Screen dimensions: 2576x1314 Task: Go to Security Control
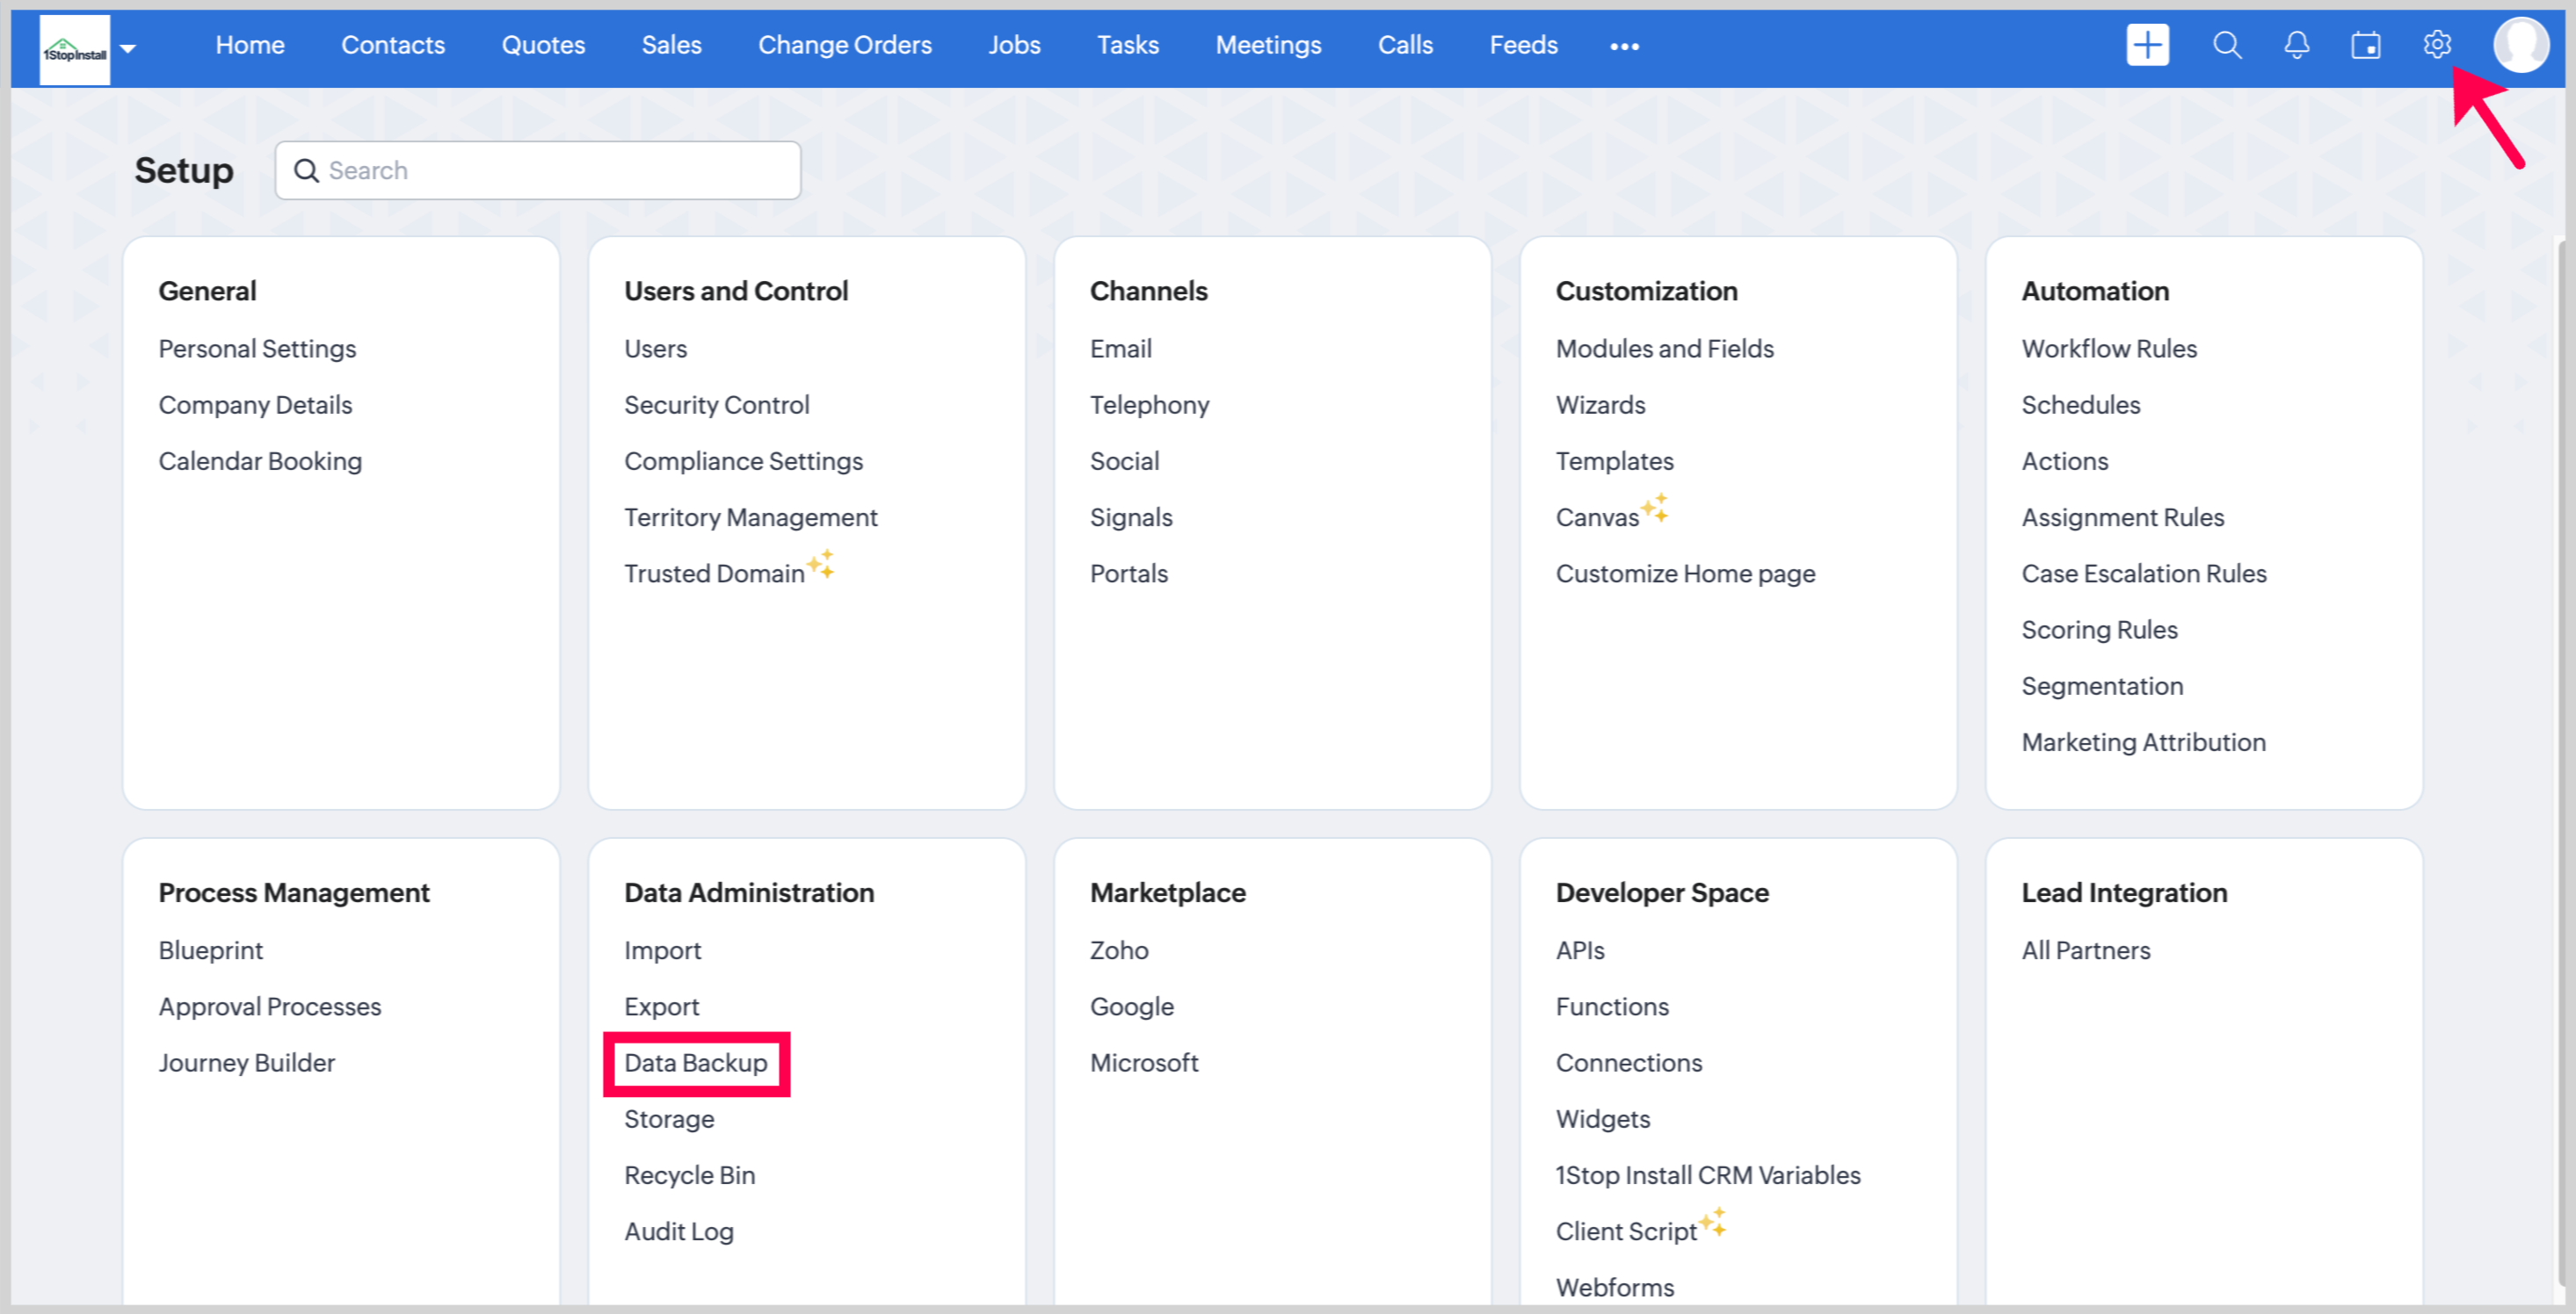(716, 405)
